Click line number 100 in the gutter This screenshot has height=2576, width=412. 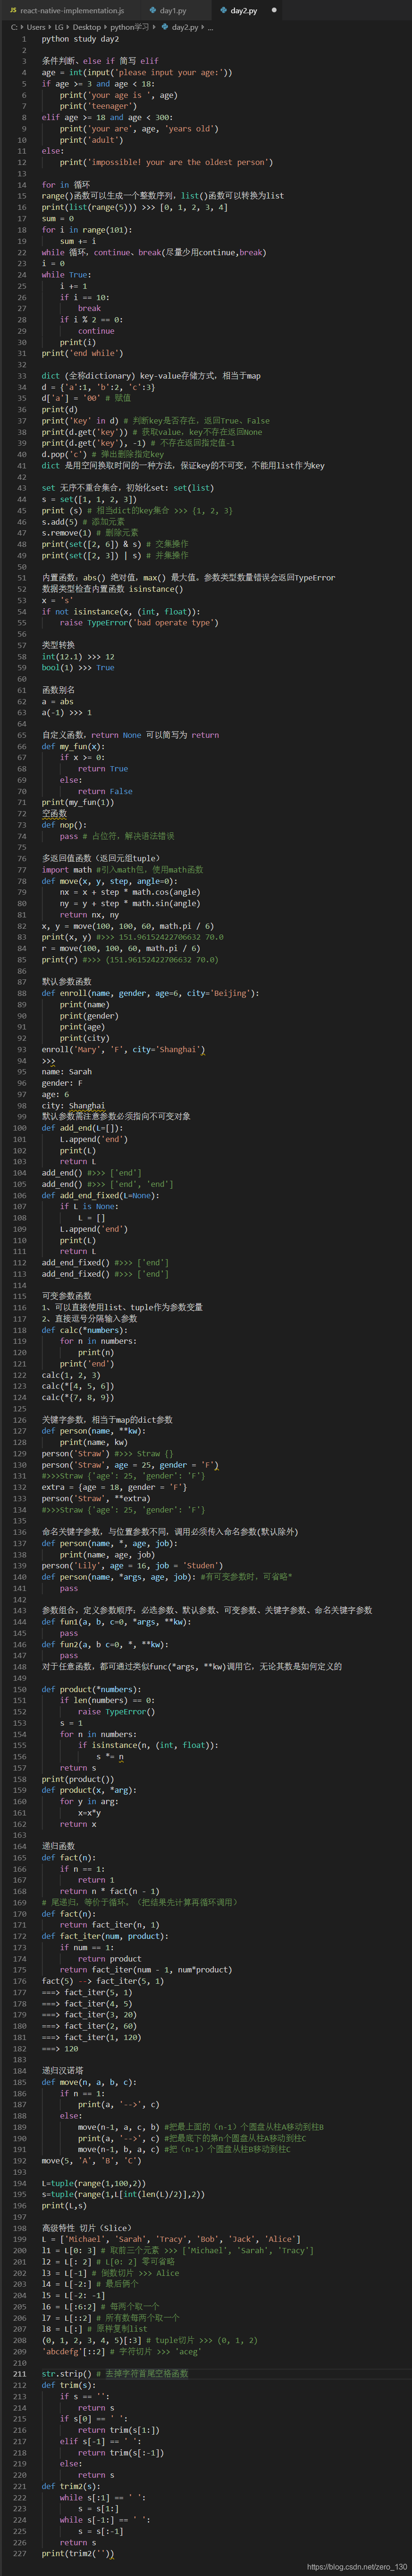coord(20,1127)
